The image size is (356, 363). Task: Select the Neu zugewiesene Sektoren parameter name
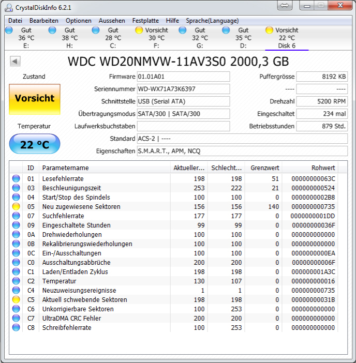(x=81, y=206)
